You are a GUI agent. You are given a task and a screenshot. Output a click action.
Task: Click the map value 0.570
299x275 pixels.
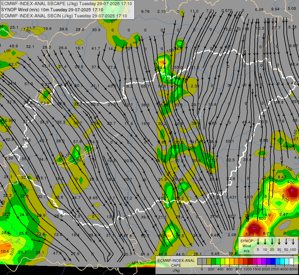pyautogui.click(x=227, y=10)
